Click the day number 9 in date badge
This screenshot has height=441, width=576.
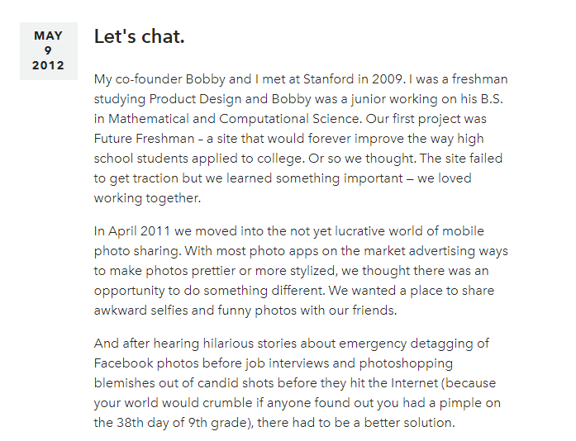click(48, 50)
